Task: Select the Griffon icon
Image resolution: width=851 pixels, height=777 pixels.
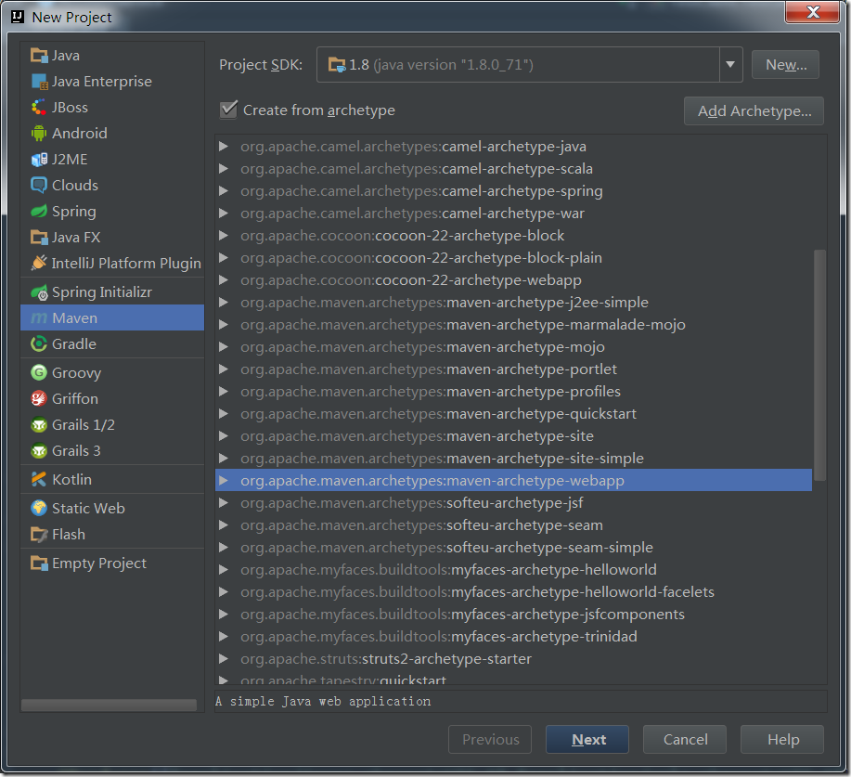Action: tap(39, 398)
